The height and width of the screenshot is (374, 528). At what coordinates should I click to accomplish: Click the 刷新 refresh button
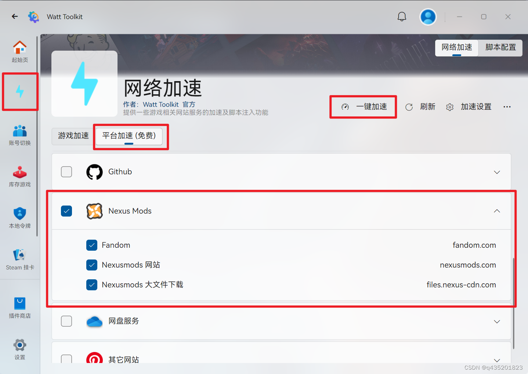(420, 107)
